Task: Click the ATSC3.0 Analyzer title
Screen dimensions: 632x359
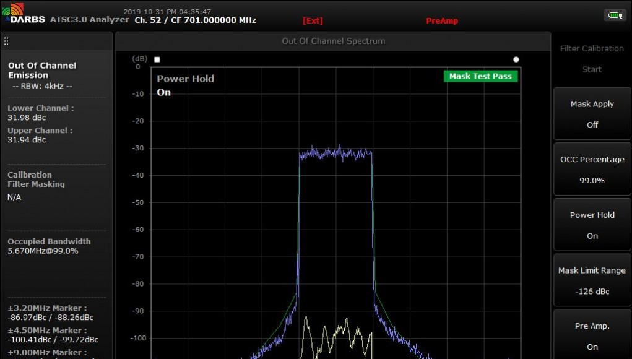Action: (x=90, y=20)
